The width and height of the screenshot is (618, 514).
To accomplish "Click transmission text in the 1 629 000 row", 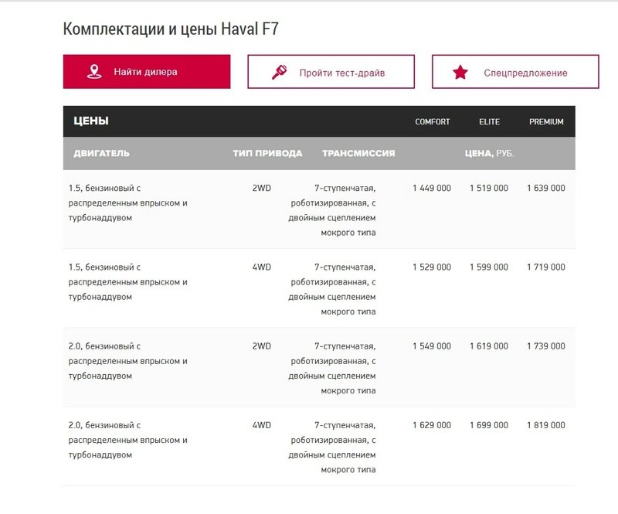I will click(x=332, y=447).
